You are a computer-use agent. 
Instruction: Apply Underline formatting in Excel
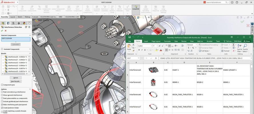tap(145, 50)
